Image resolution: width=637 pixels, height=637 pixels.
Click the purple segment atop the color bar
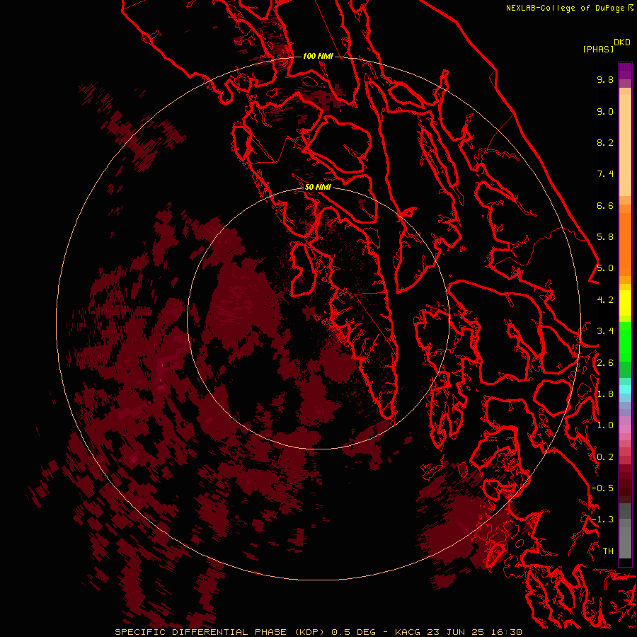pyautogui.click(x=625, y=71)
